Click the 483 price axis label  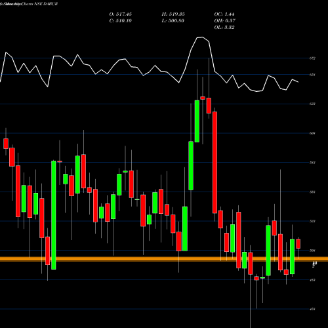pyautogui.click(x=312, y=280)
